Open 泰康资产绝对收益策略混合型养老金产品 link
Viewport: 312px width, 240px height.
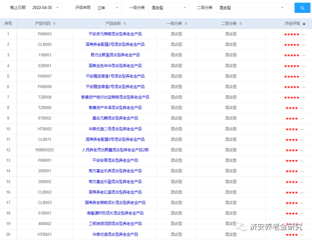[x=115, y=97]
